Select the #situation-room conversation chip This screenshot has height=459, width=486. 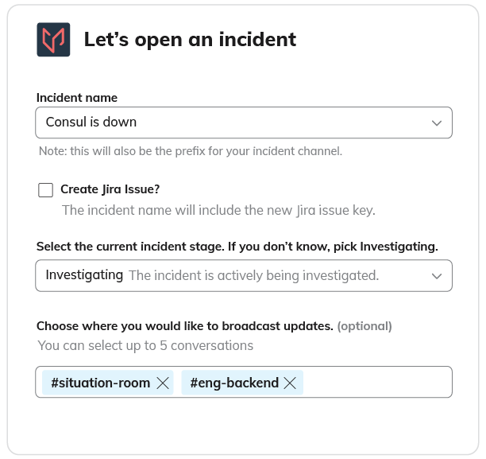coord(100,383)
